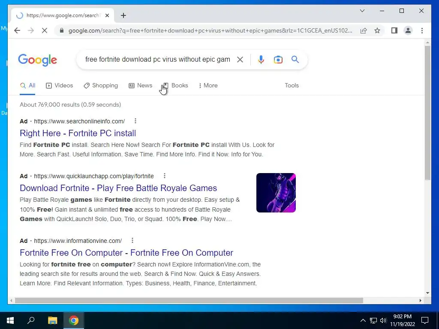Click the Fortnite character thumbnail image
439x329 pixels.
click(276, 193)
